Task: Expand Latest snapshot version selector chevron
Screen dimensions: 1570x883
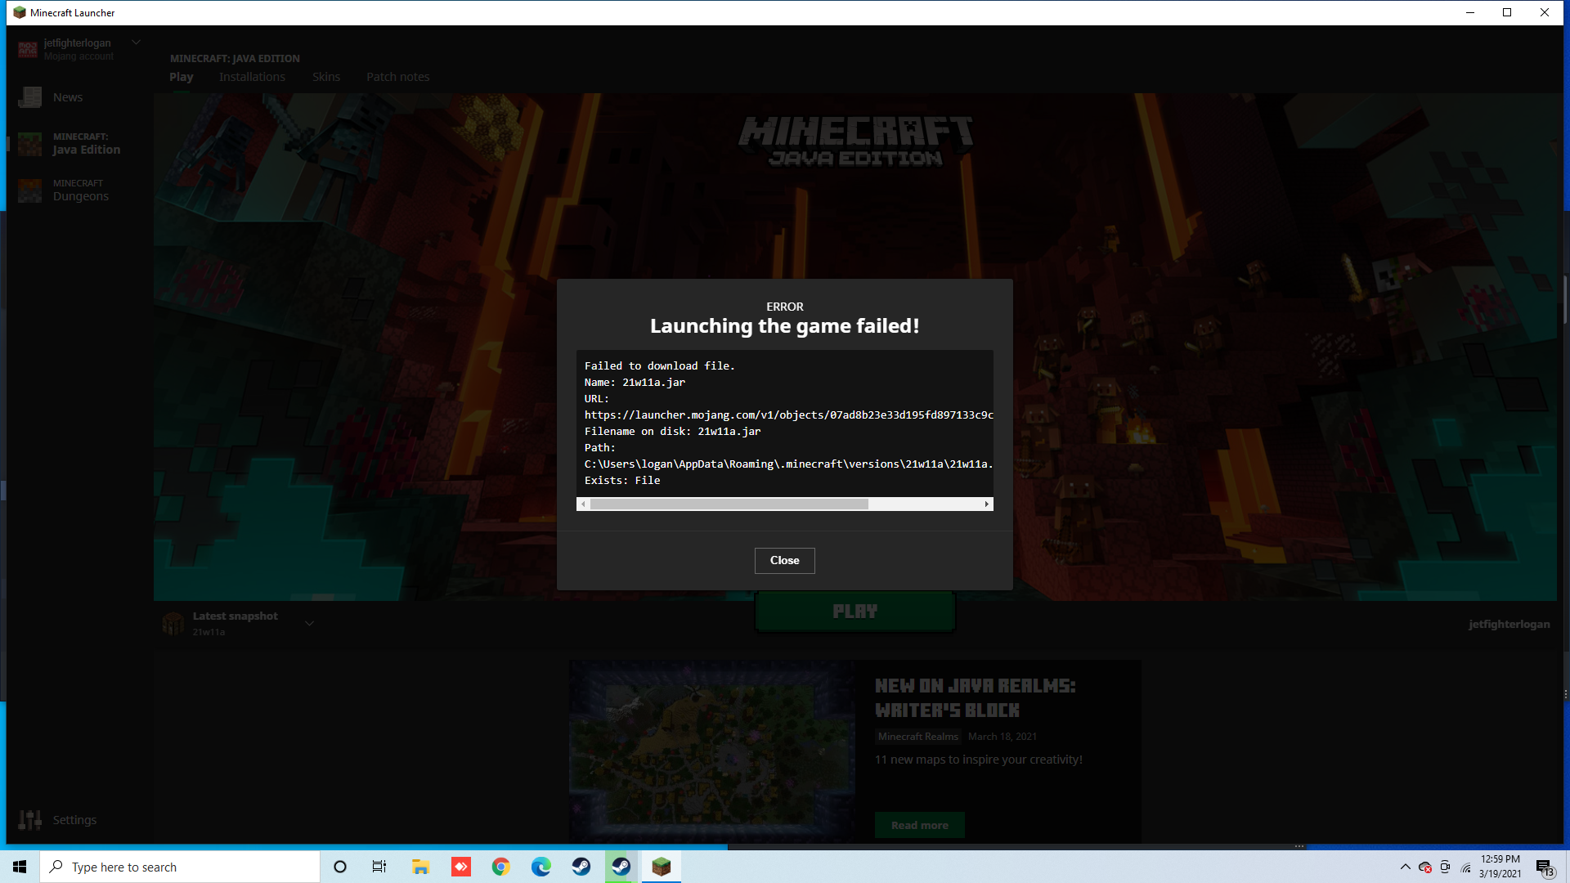Action: [309, 623]
